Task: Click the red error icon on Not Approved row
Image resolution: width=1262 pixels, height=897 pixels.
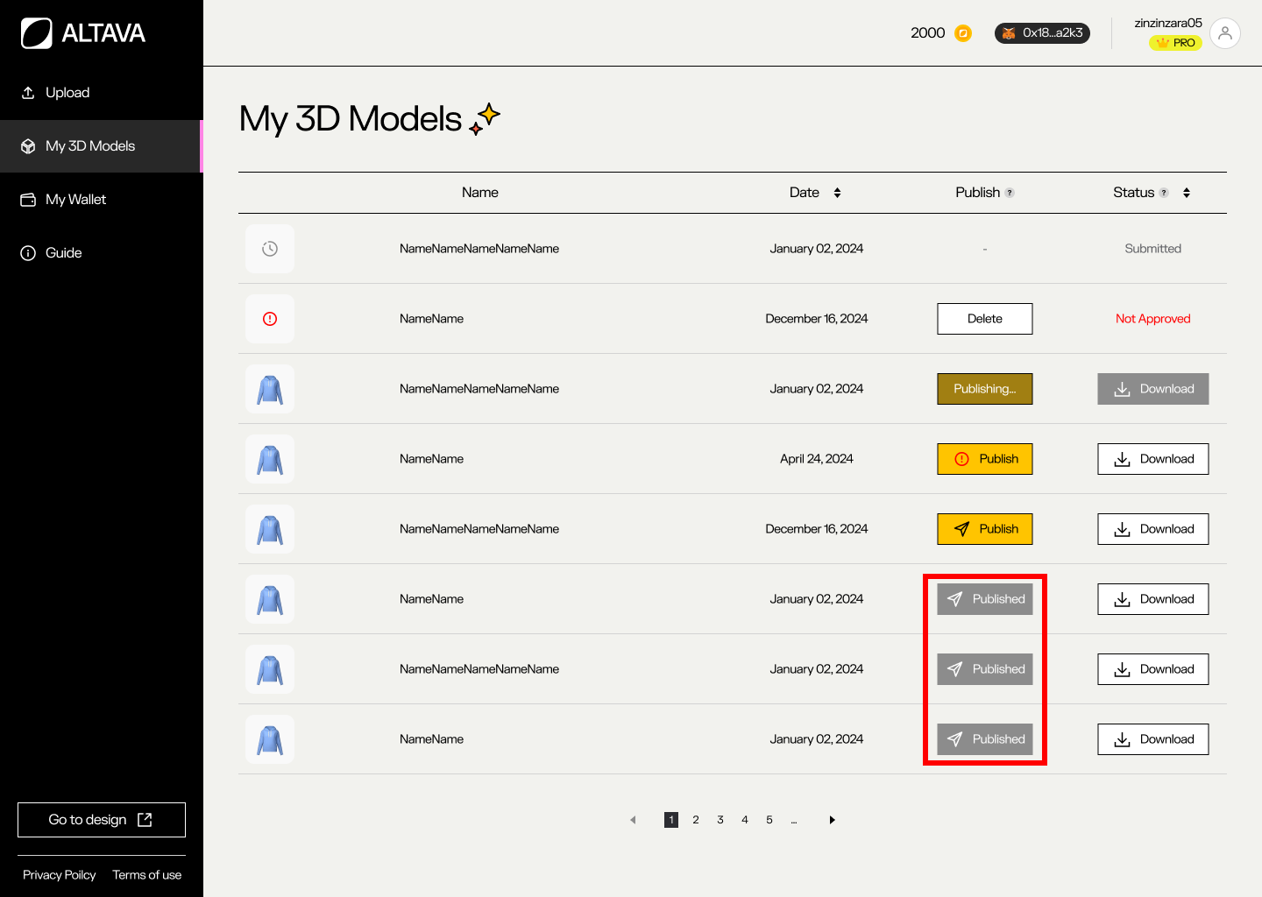Action: (270, 319)
